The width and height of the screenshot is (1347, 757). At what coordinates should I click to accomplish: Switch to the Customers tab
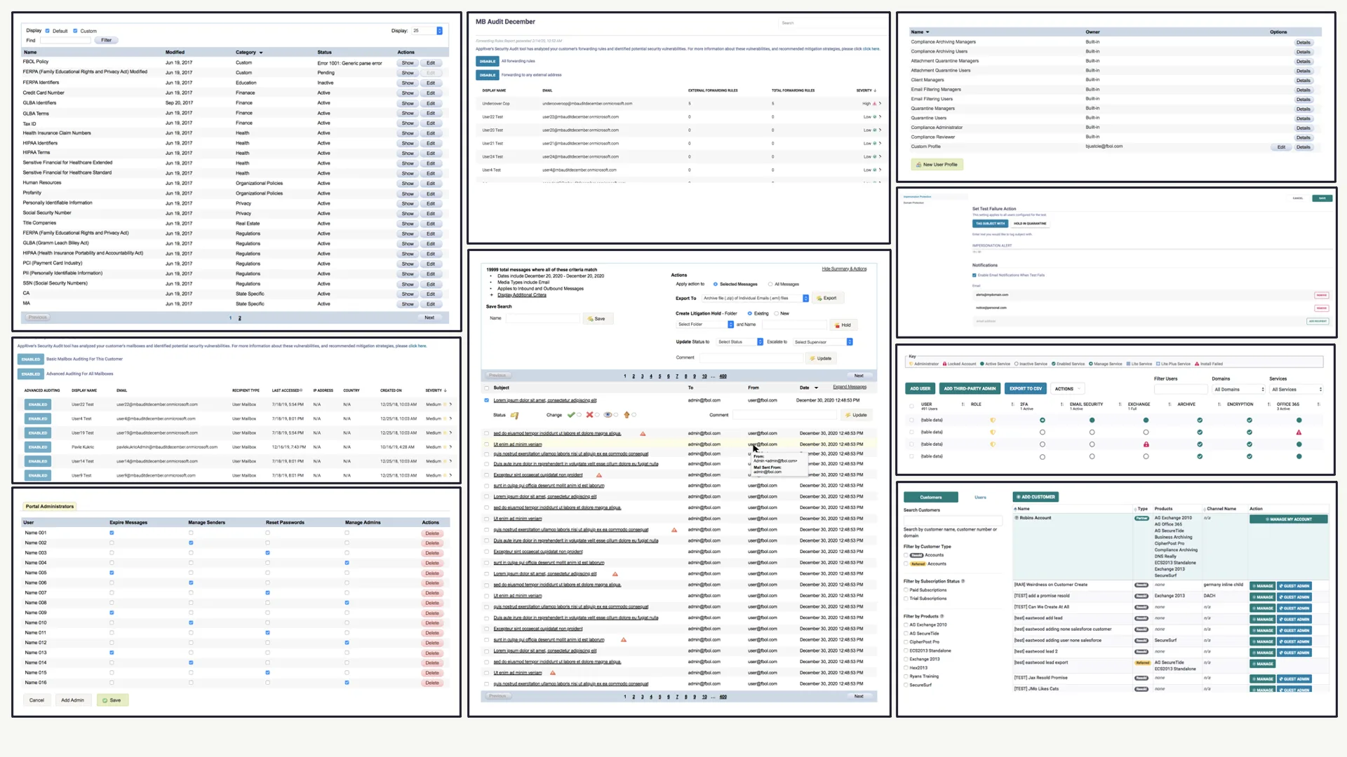(x=930, y=497)
